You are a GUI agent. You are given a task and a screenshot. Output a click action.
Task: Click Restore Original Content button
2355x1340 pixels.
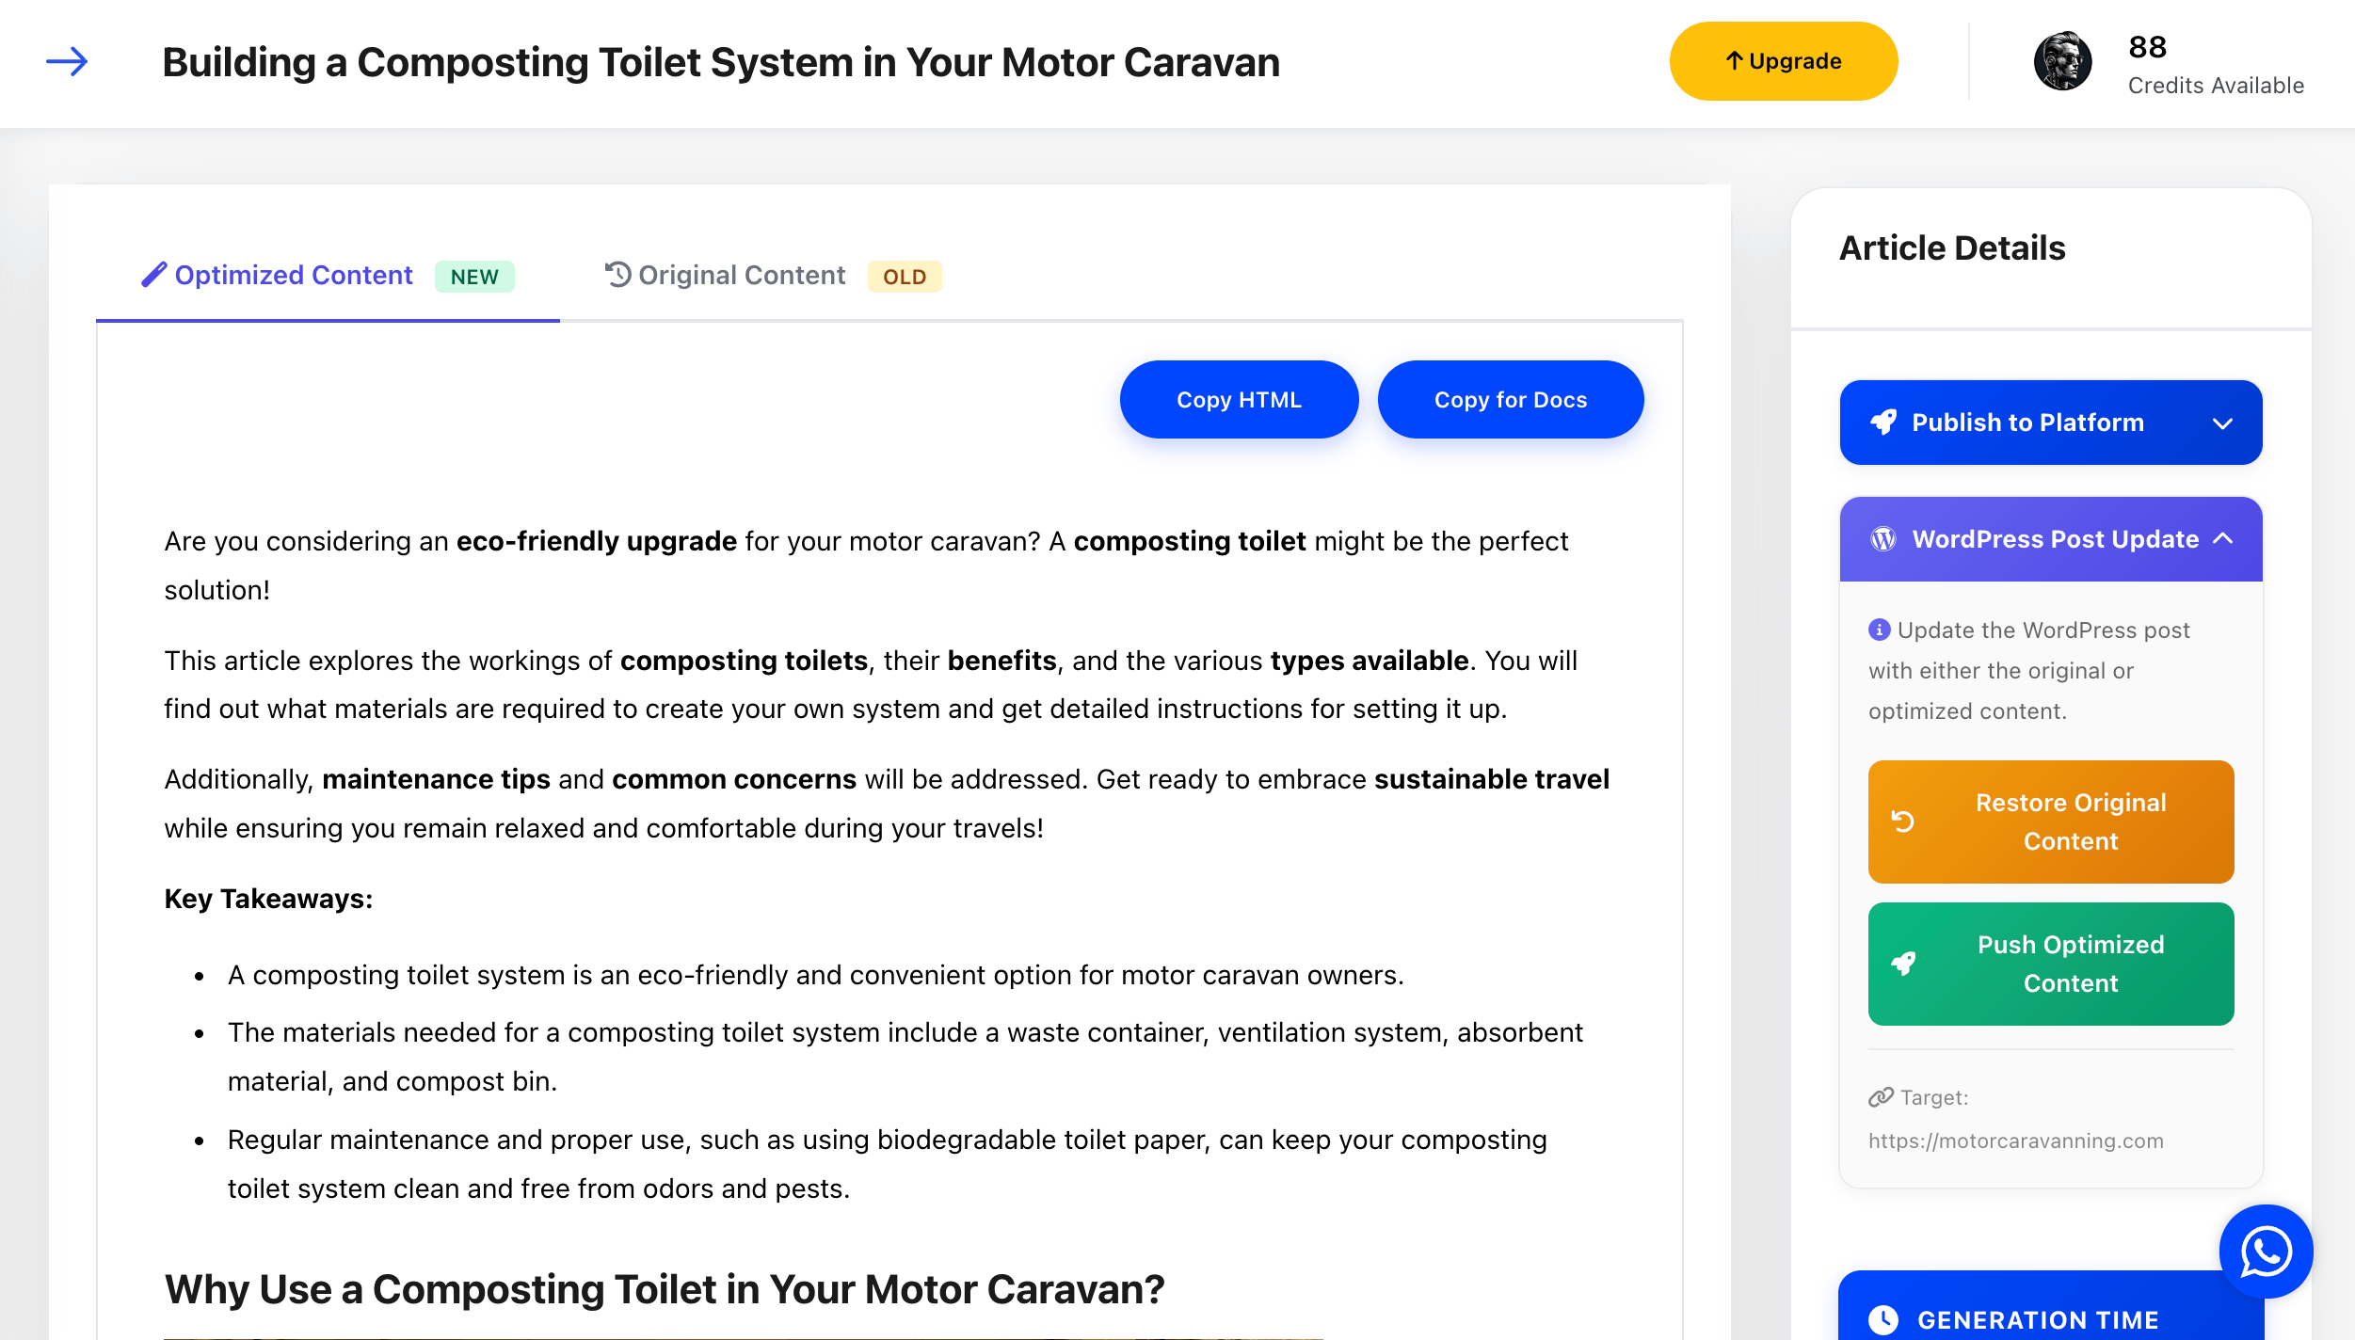[x=2050, y=822]
